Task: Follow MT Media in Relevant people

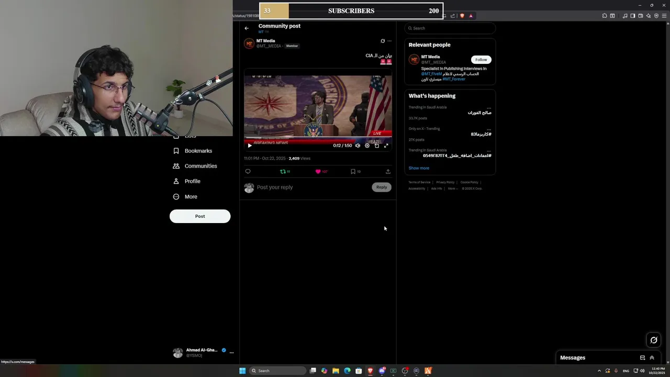Action: (x=481, y=60)
